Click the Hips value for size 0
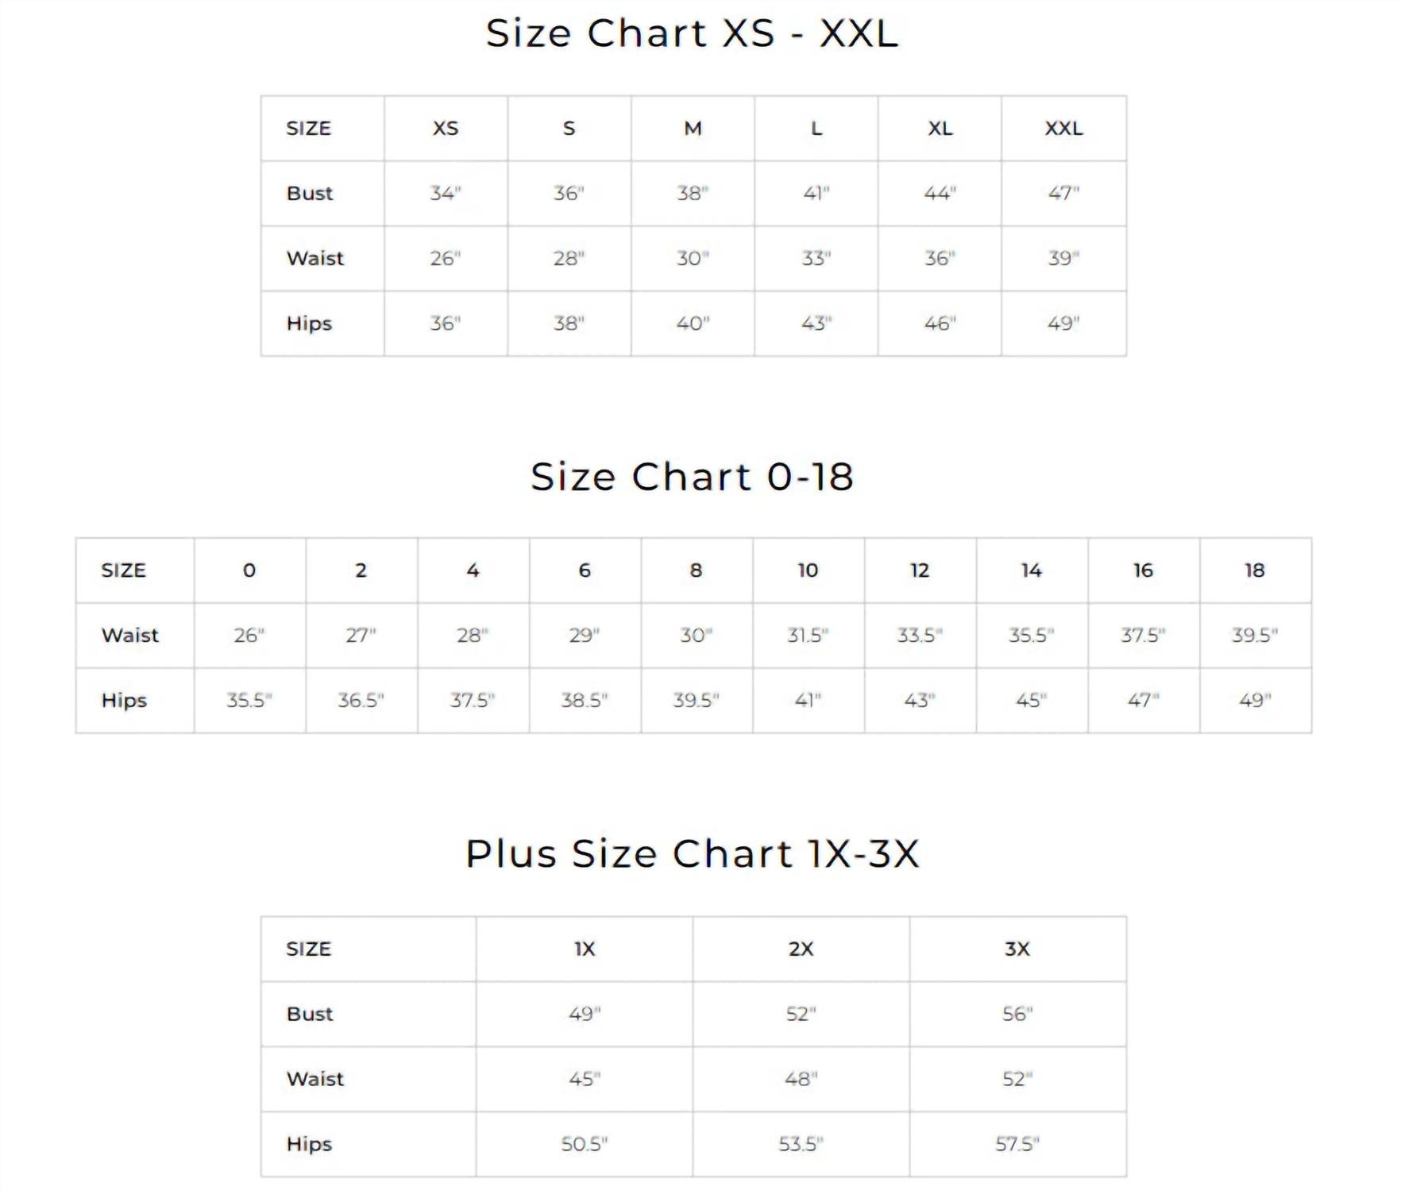 tap(249, 701)
